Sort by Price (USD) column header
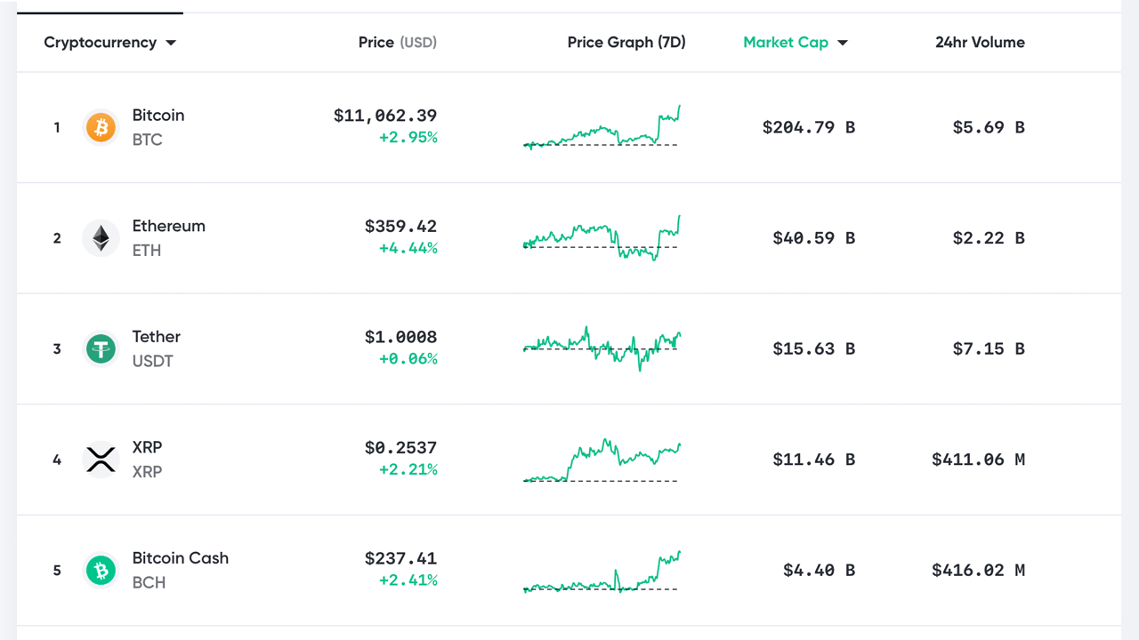This screenshot has height=640, width=1139. point(397,43)
